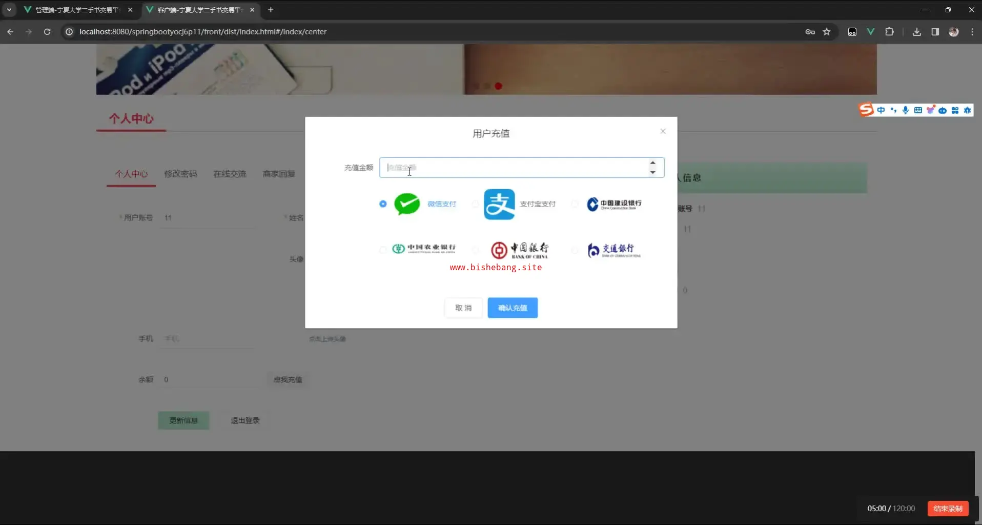Open the browser profile avatar
The image size is (982, 525).
click(x=954, y=32)
